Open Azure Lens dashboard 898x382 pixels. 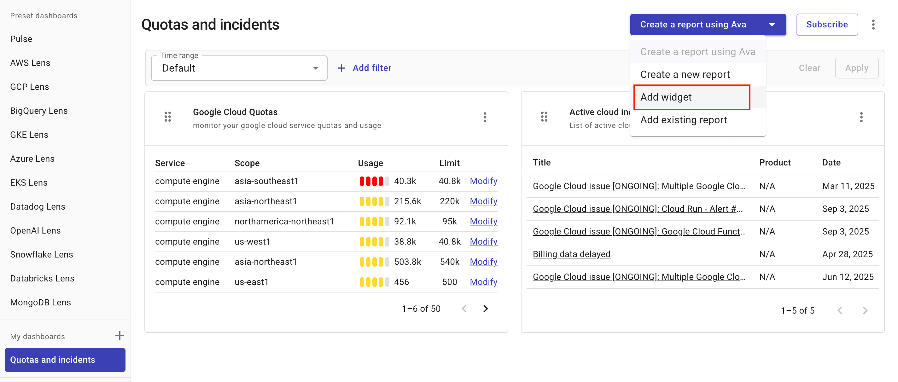32,159
